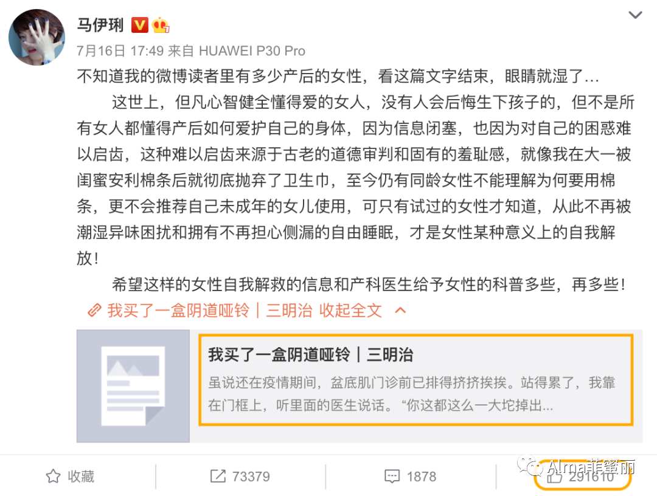The width and height of the screenshot is (657, 496).
Task: Collapse full text with 收起全文
Action: pos(350,311)
